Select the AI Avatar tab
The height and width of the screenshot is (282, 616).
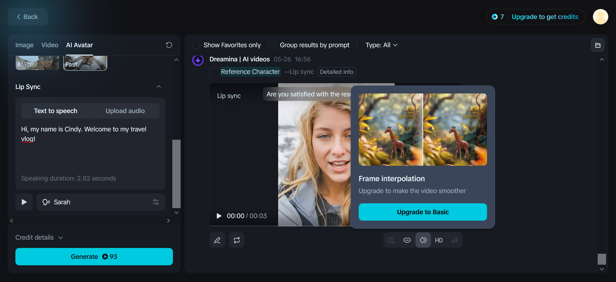coord(80,45)
